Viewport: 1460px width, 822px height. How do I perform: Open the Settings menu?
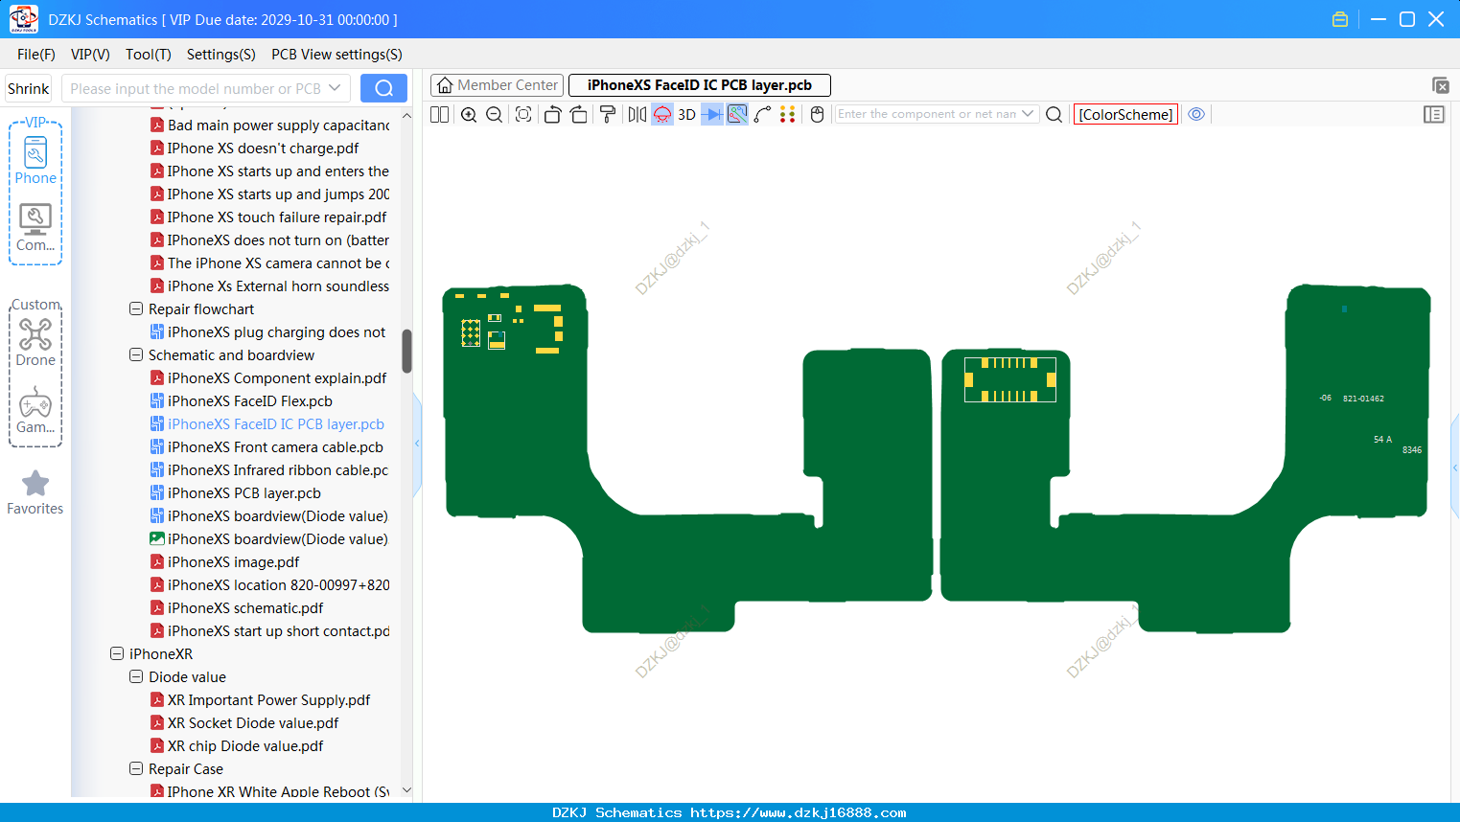221,55
